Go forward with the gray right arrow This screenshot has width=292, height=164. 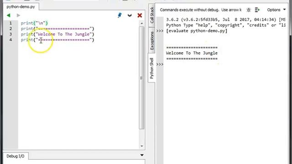[x=18, y=15]
